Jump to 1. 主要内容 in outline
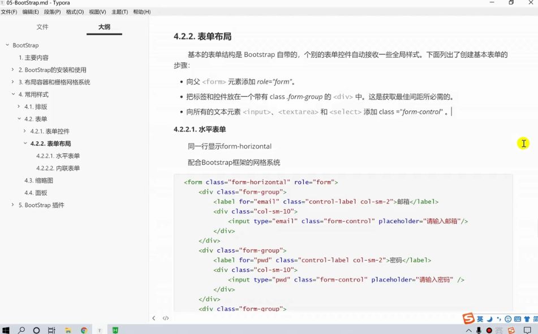538x334 pixels. pos(33,58)
